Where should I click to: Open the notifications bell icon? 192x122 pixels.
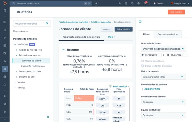tap(145, 3)
